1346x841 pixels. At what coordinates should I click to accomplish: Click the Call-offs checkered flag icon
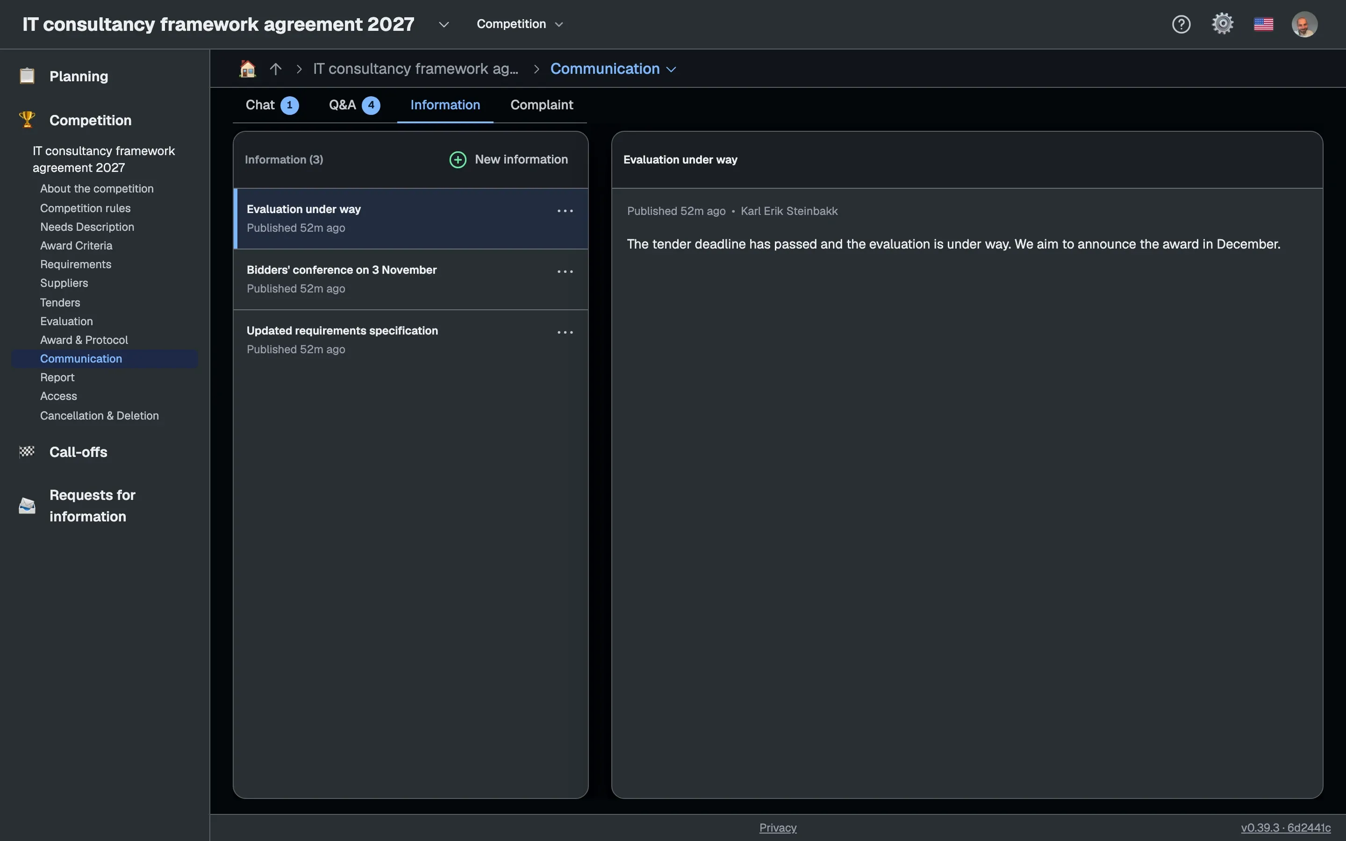click(27, 452)
